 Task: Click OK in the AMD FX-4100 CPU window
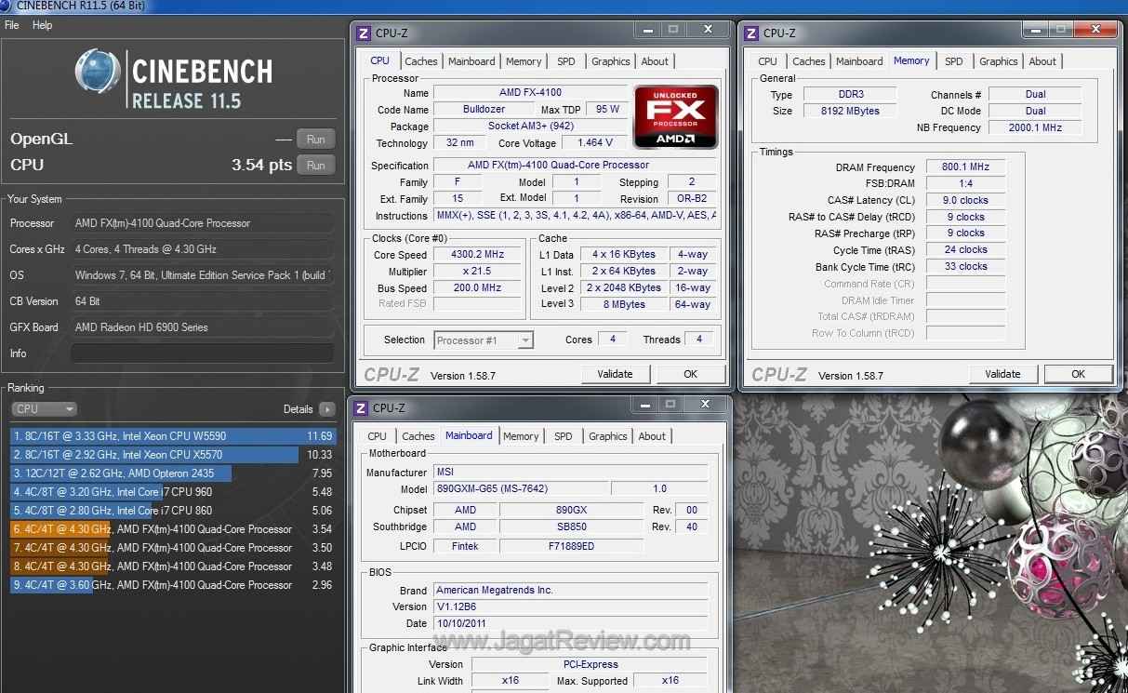click(690, 374)
